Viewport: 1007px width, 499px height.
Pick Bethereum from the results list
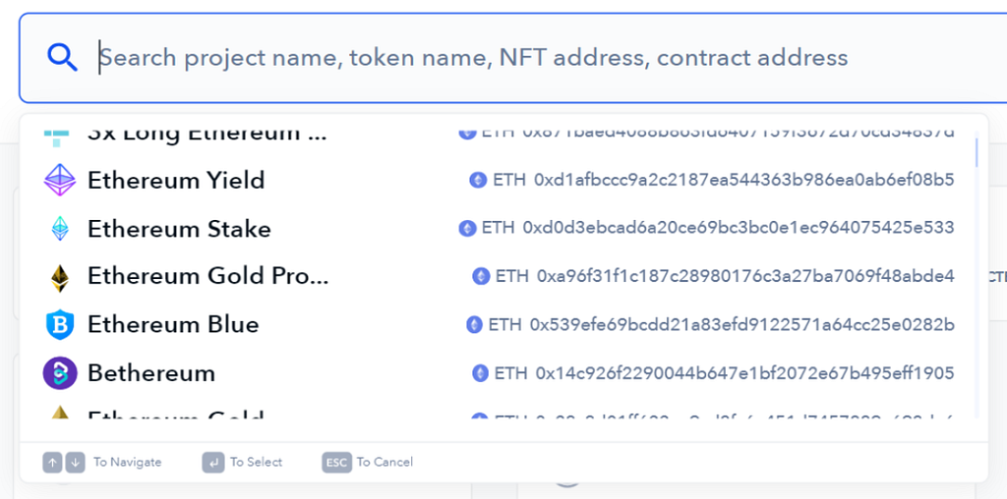[x=151, y=373]
